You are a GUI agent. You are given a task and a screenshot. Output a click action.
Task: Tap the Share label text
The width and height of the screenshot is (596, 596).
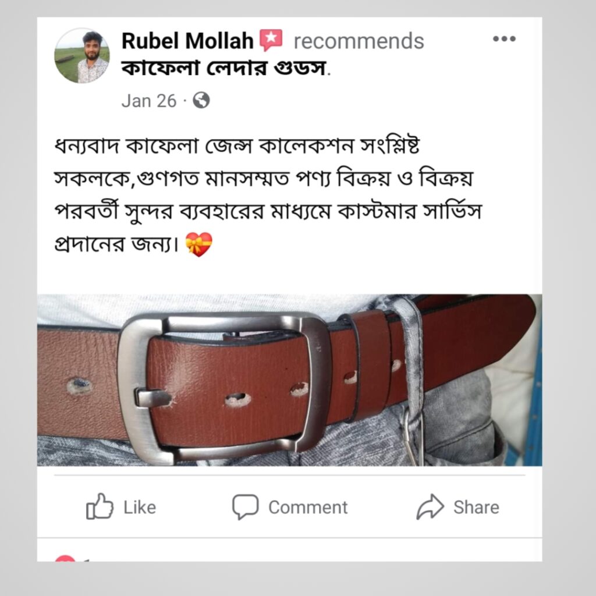click(x=476, y=508)
